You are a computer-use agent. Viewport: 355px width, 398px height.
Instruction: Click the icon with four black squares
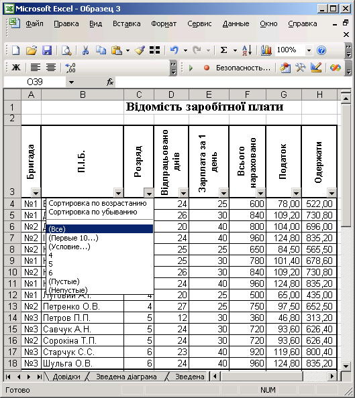pos(154,50)
